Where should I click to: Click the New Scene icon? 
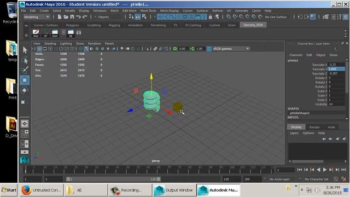pyautogui.click(x=60, y=17)
